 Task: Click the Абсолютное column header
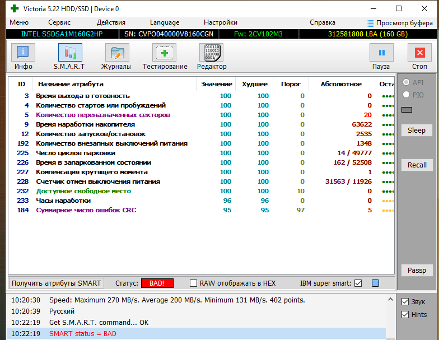coord(342,84)
